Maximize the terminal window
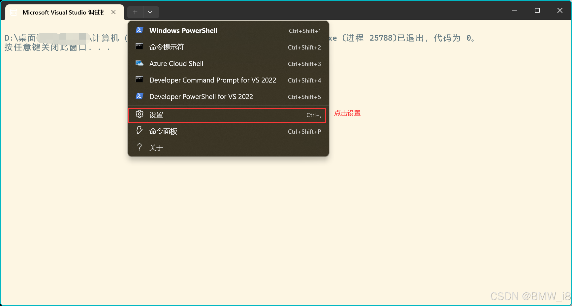Viewport: 572px width, 306px height. [537, 11]
